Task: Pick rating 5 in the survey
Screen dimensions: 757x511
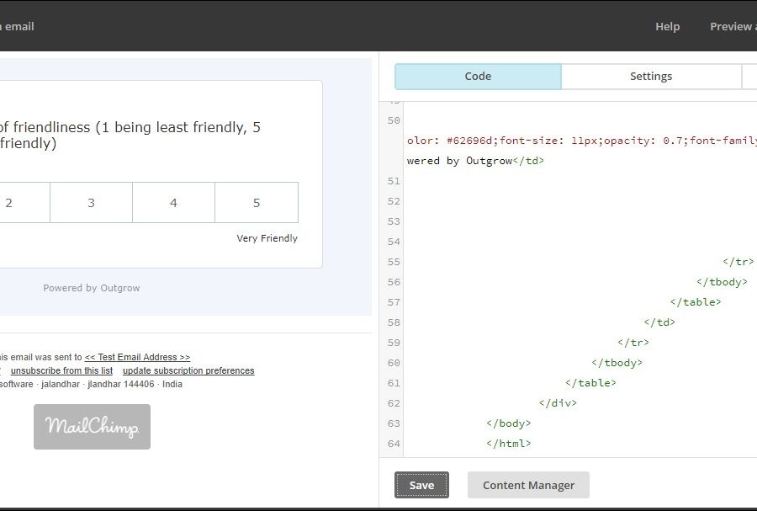Action: coord(257,203)
